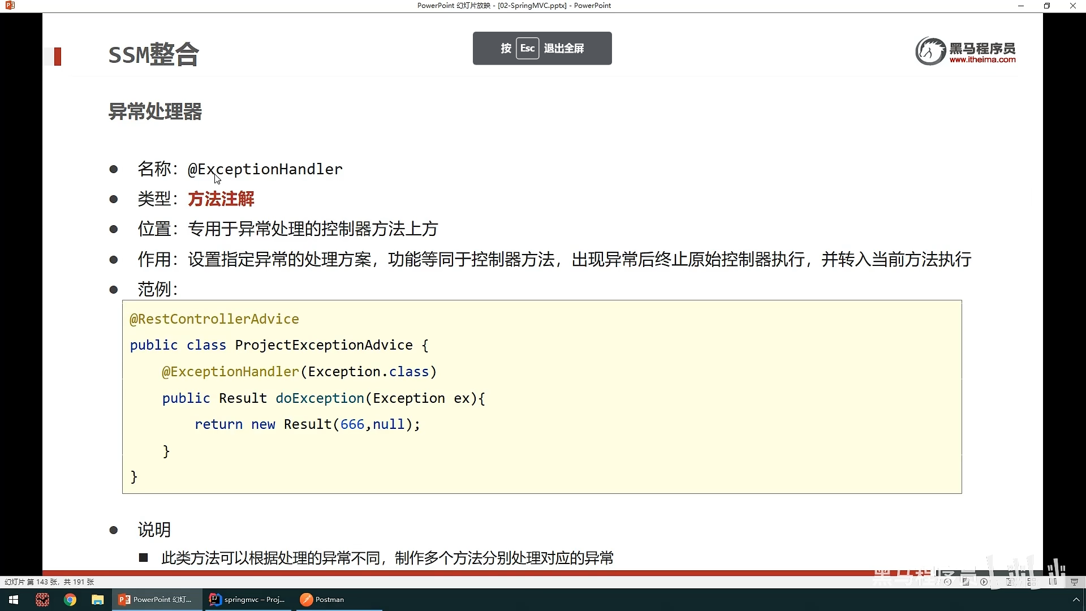Switch to normal view icon
This screenshot has width=1086, height=611.
[1010, 582]
